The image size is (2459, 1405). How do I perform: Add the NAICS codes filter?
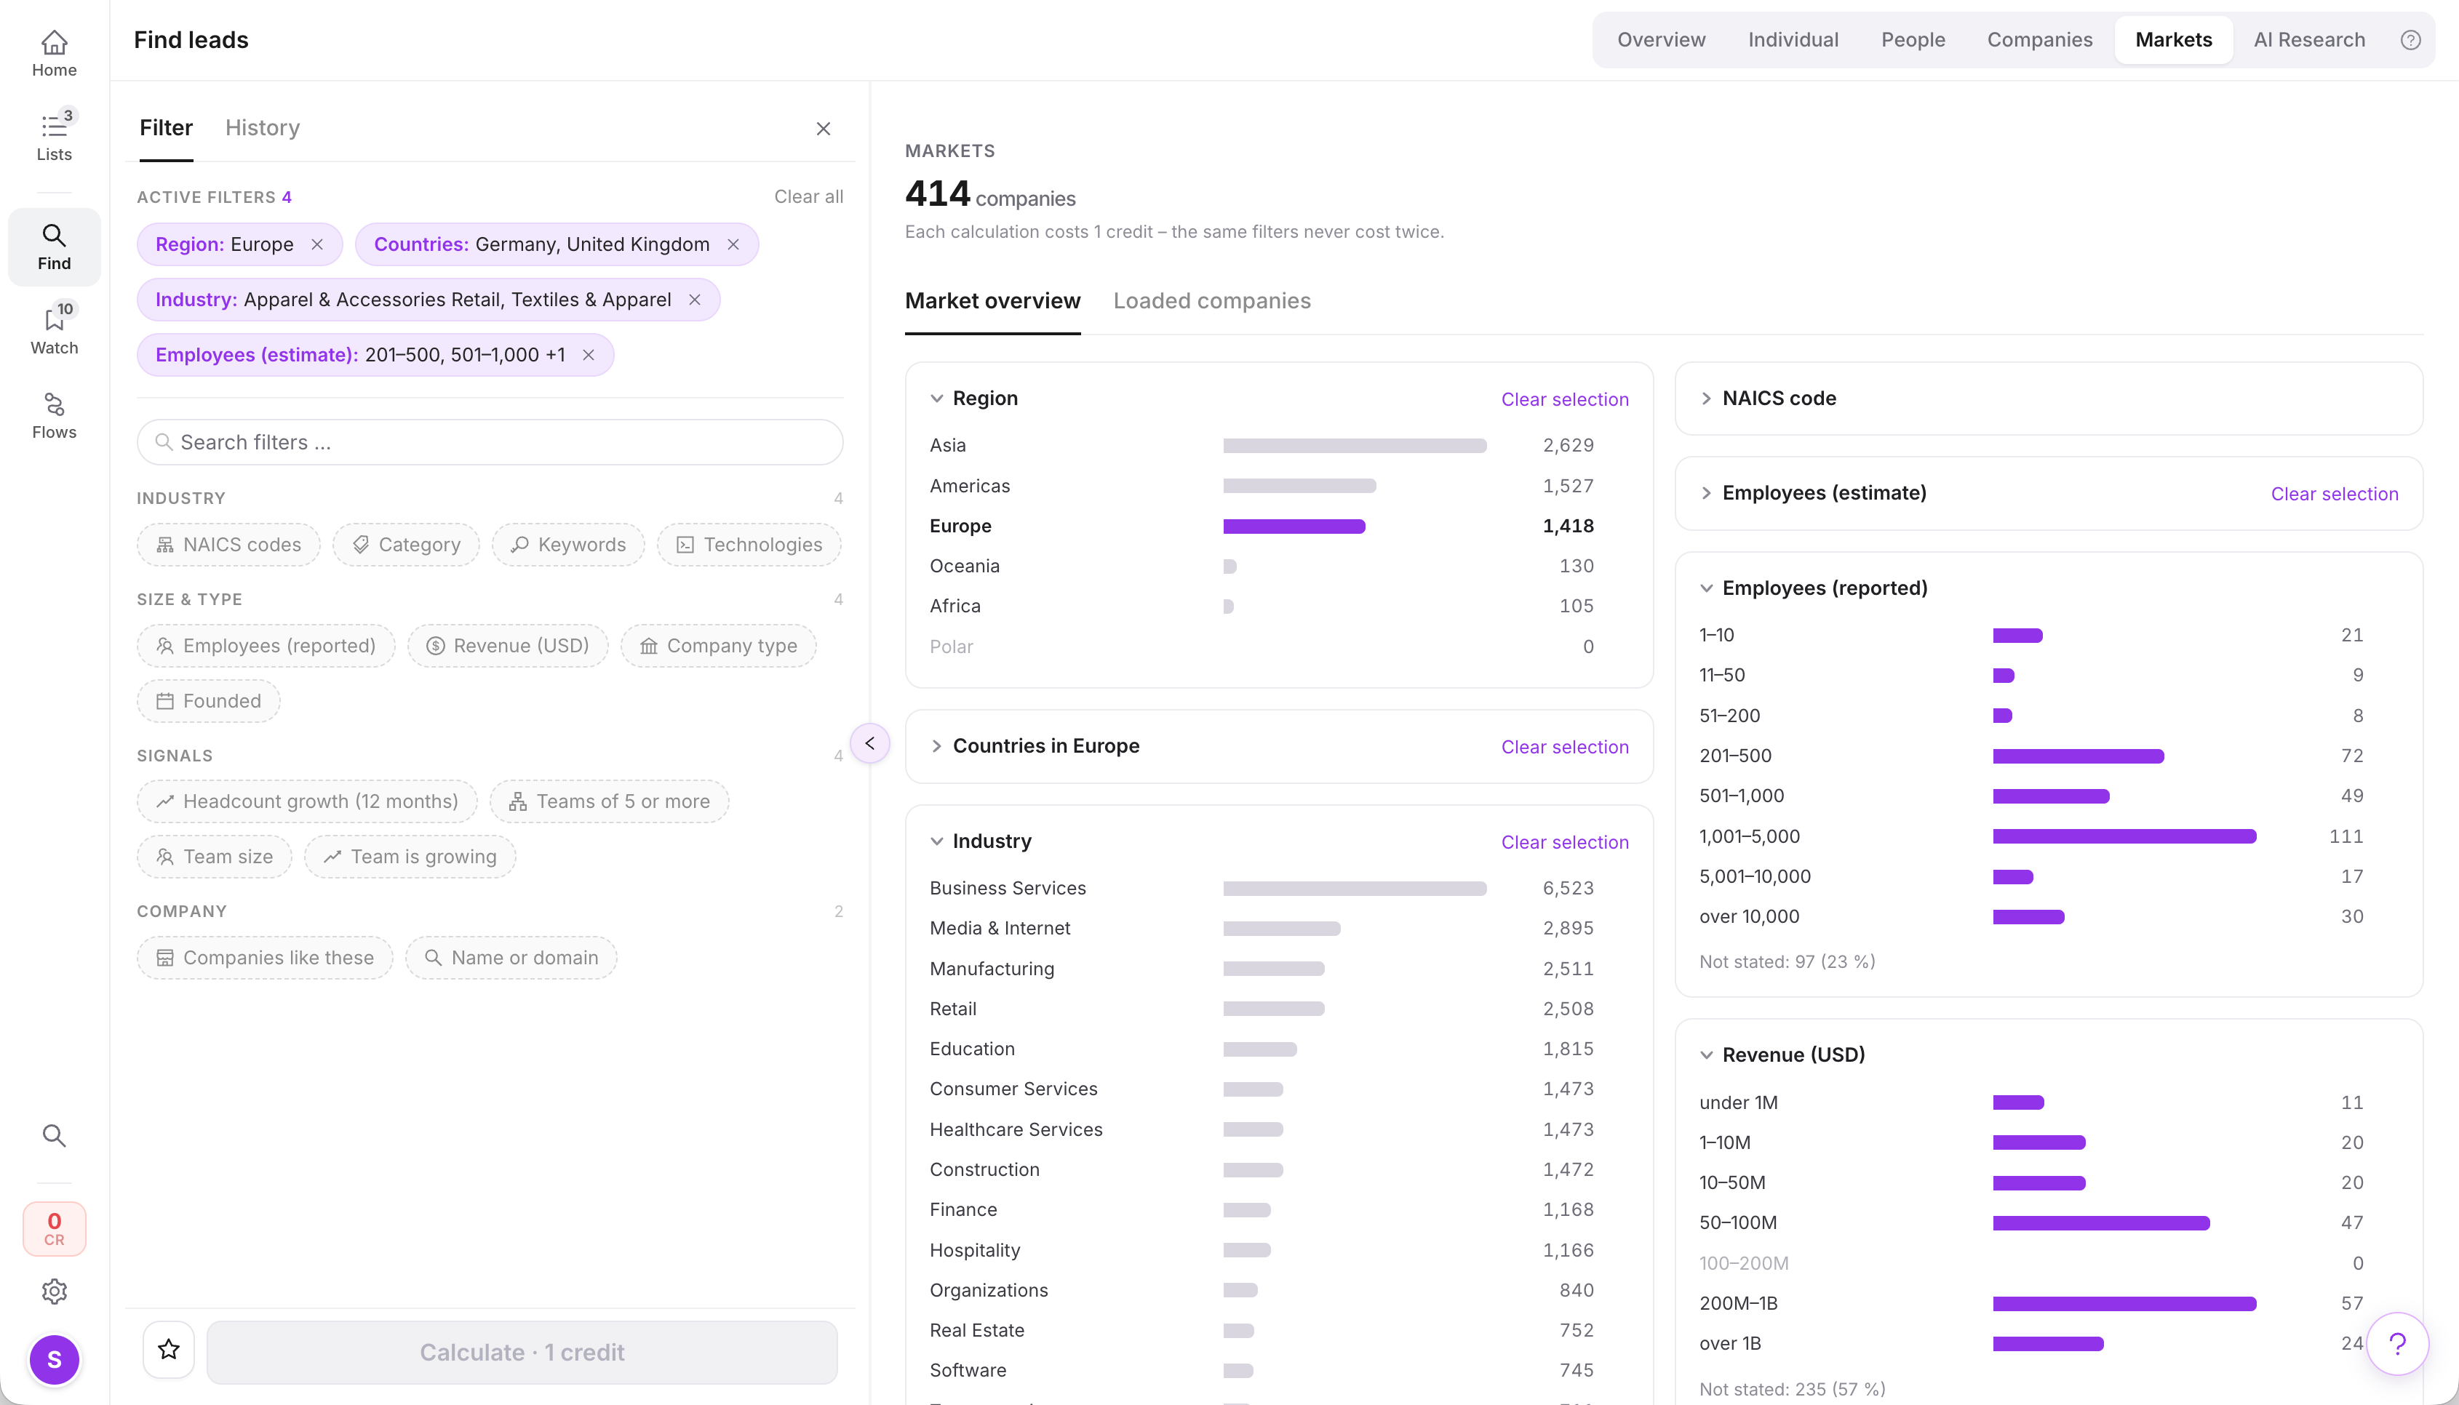pyautogui.click(x=228, y=545)
